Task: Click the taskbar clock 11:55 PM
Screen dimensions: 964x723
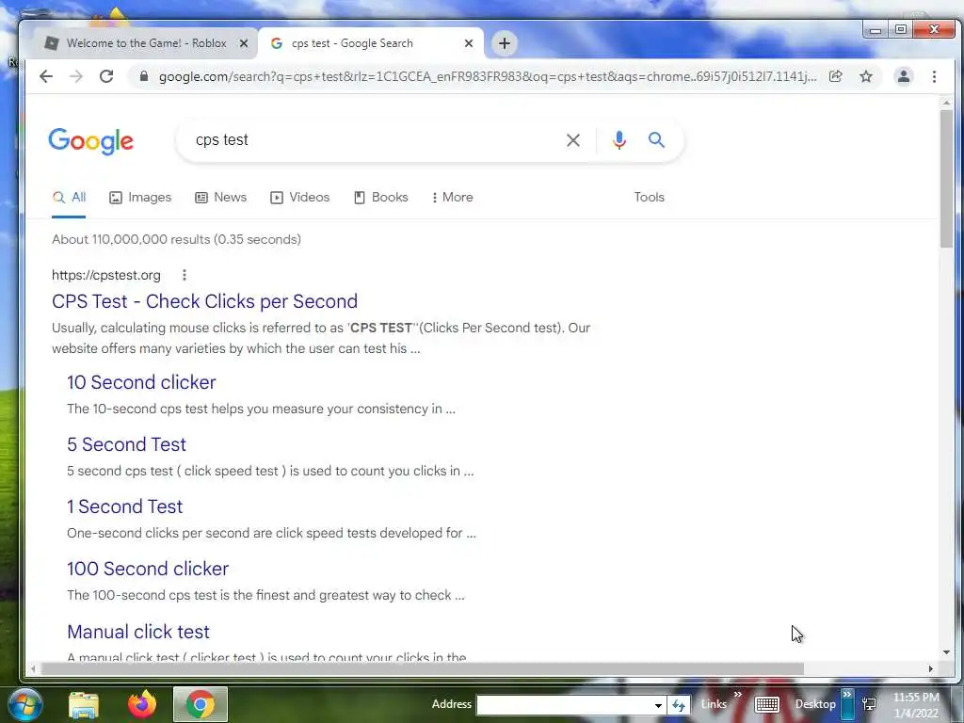Action: click(916, 698)
